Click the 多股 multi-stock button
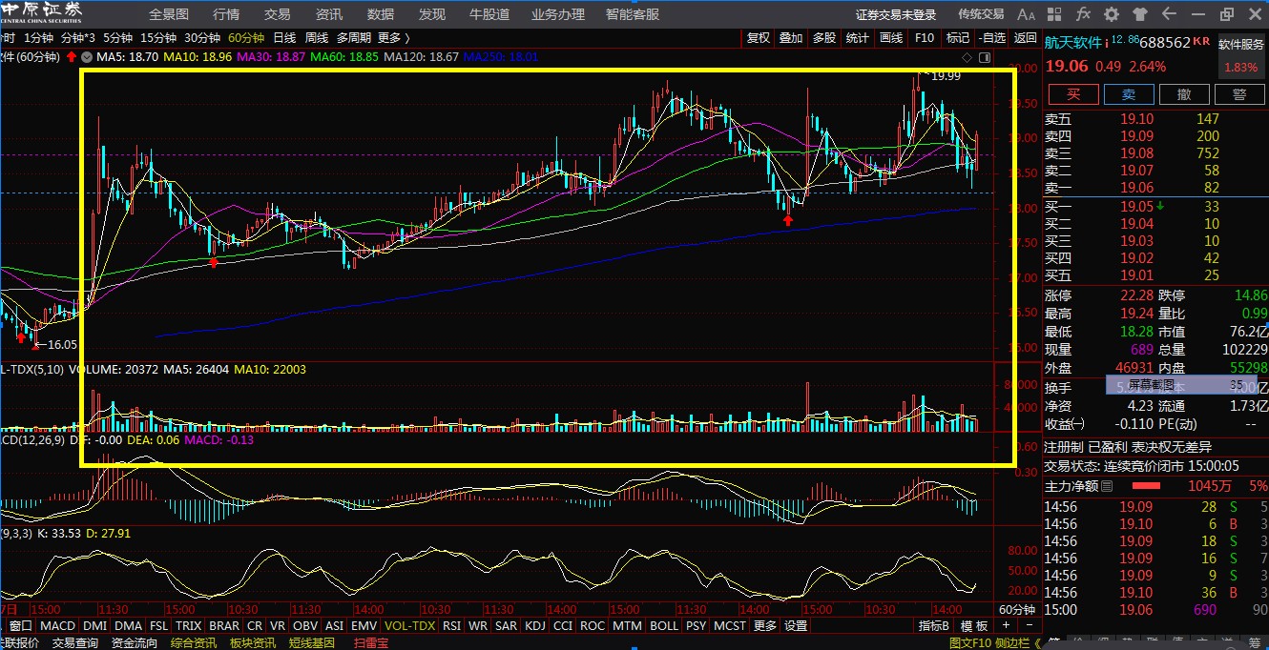 pos(824,38)
